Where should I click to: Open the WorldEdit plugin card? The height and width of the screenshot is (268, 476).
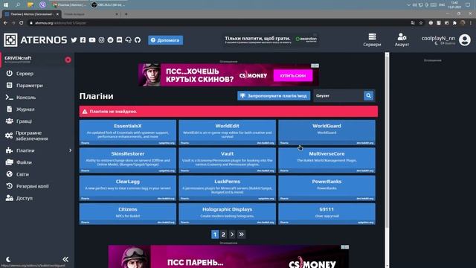227,133
